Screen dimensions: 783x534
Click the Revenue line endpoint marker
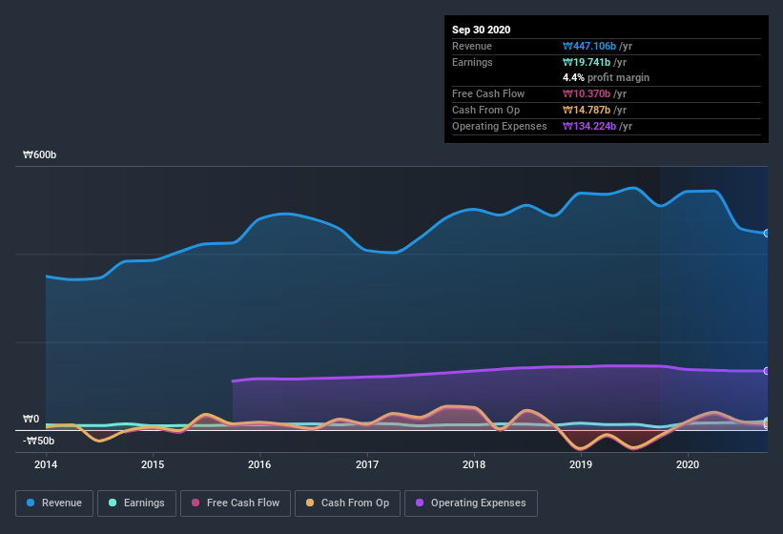click(x=766, y=233)
